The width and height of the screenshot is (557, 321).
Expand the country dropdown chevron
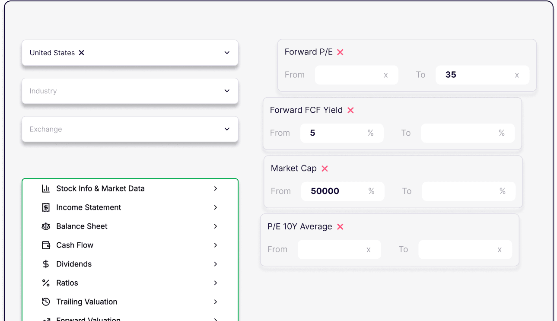(227, 53)
